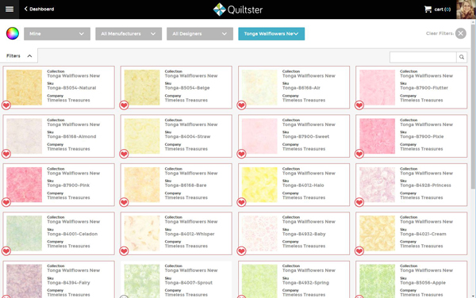Clear filters with the X icon
Screen dimensions: 476x298
[x=460, y=33]
